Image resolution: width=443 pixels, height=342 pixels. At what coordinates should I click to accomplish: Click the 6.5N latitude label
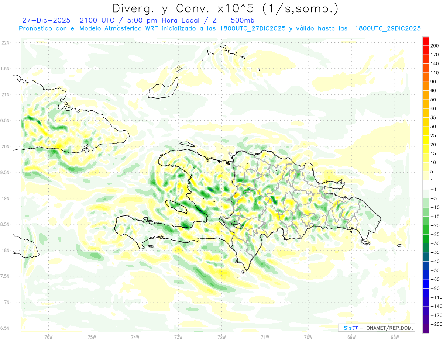(5, 328)
